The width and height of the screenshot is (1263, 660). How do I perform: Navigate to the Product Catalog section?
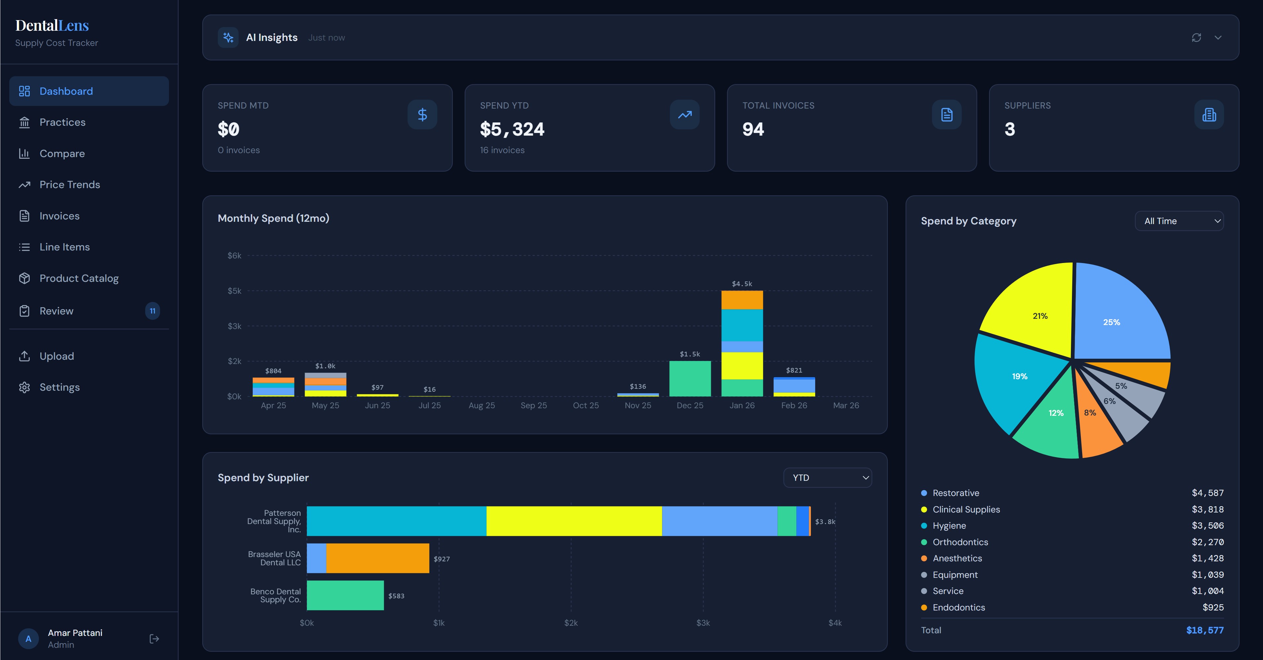pos(79,278)
